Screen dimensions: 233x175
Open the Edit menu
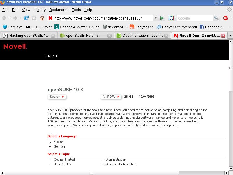[x=15, y=10]
